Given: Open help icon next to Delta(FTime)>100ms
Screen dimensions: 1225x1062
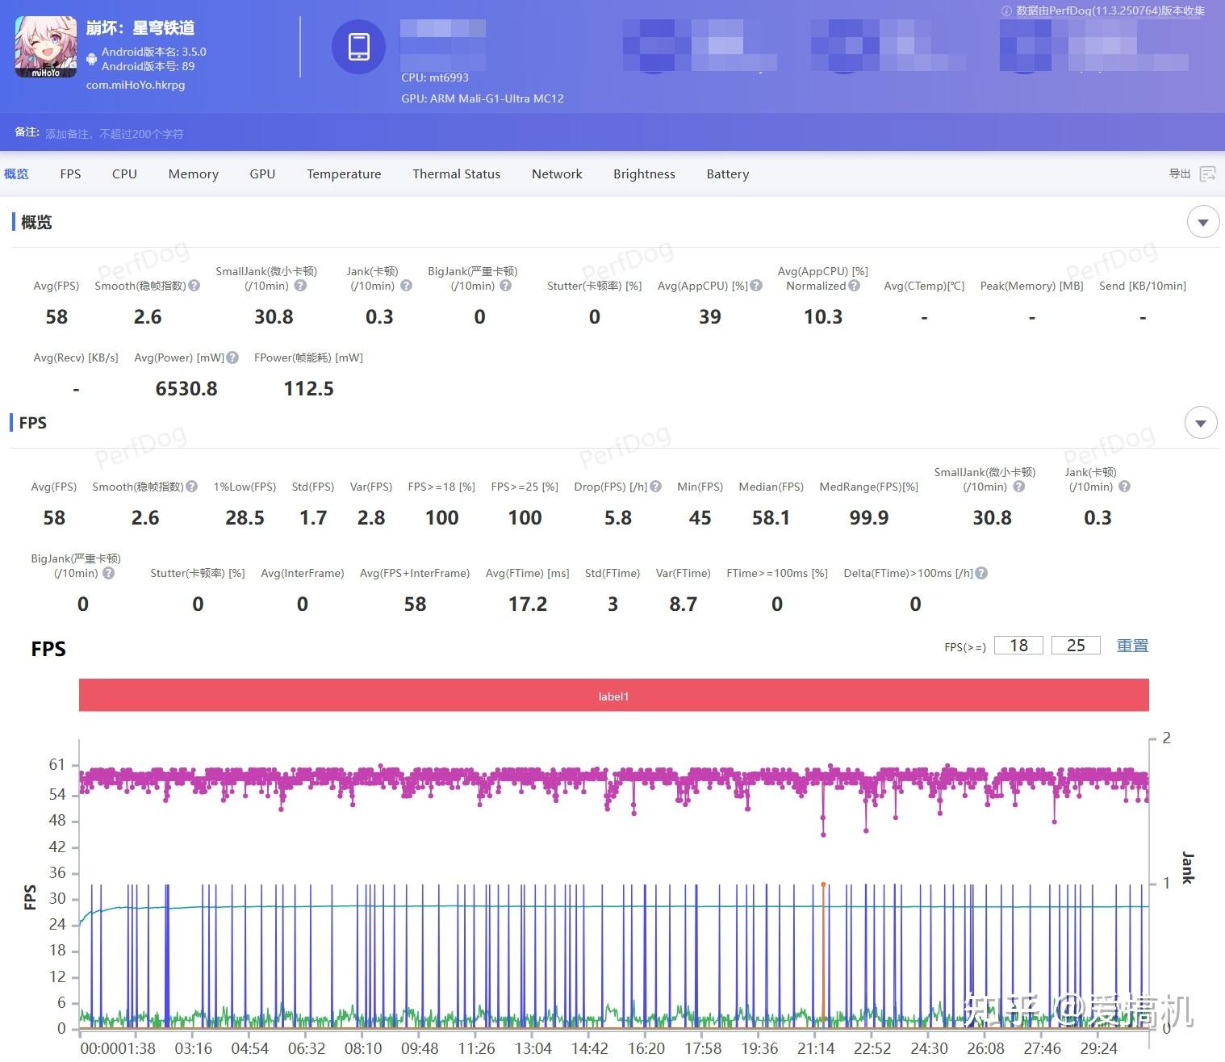Looking at the screenshot, I should 981,573.
